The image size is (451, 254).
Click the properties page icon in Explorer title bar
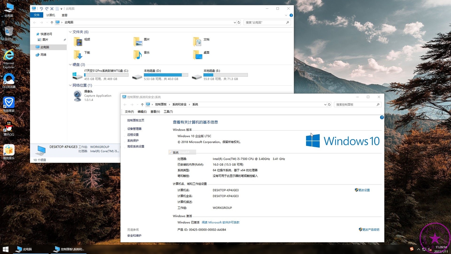57,9
